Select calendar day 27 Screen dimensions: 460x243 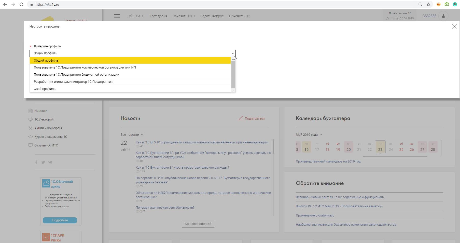click(422, 147)
